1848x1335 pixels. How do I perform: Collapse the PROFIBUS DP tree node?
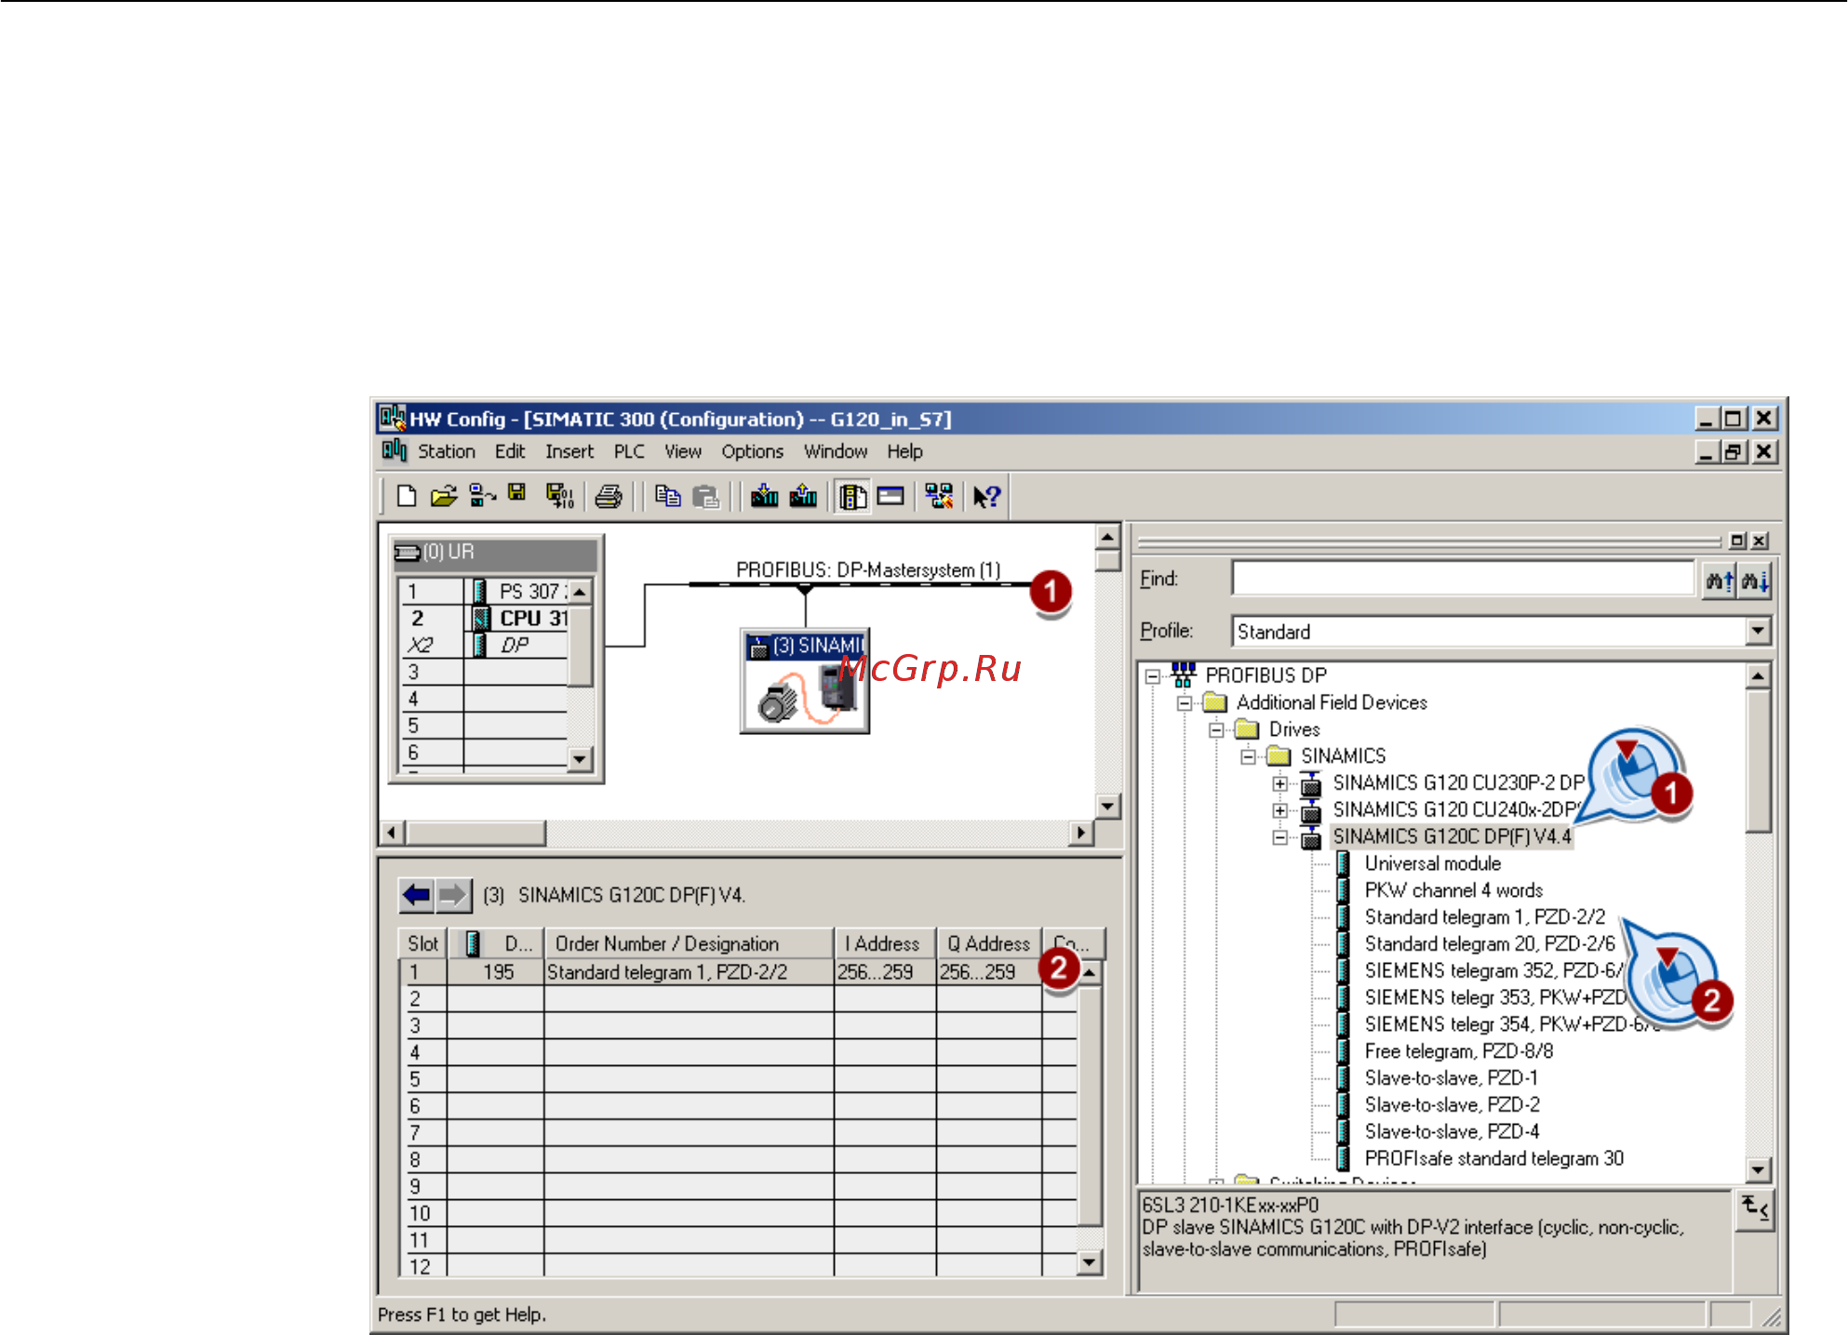tap(1153, 676)
